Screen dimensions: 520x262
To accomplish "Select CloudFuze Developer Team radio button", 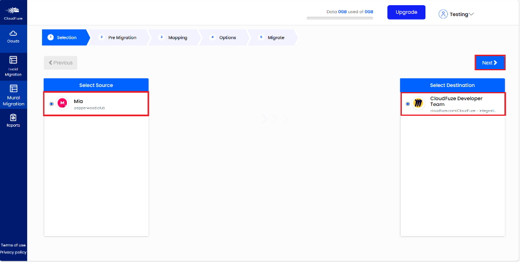I will click(408, 104).
